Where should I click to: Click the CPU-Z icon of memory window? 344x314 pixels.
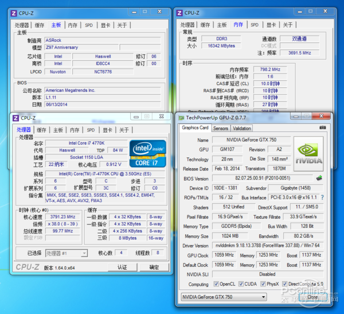click(178, 12)
